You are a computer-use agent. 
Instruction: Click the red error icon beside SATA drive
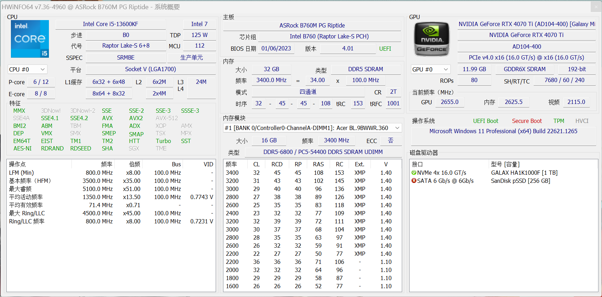pyautogui.click(x=414, y=181)
